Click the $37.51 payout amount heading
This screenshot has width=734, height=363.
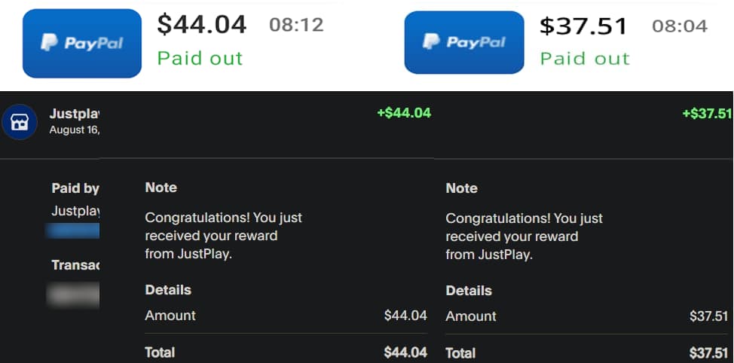(x=583, y=26)
